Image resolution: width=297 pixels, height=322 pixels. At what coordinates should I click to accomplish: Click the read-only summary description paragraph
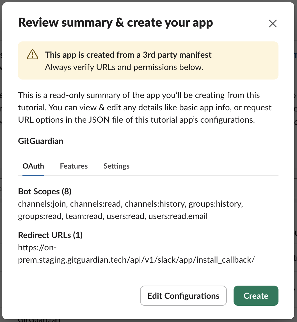[x=145, y=108]
